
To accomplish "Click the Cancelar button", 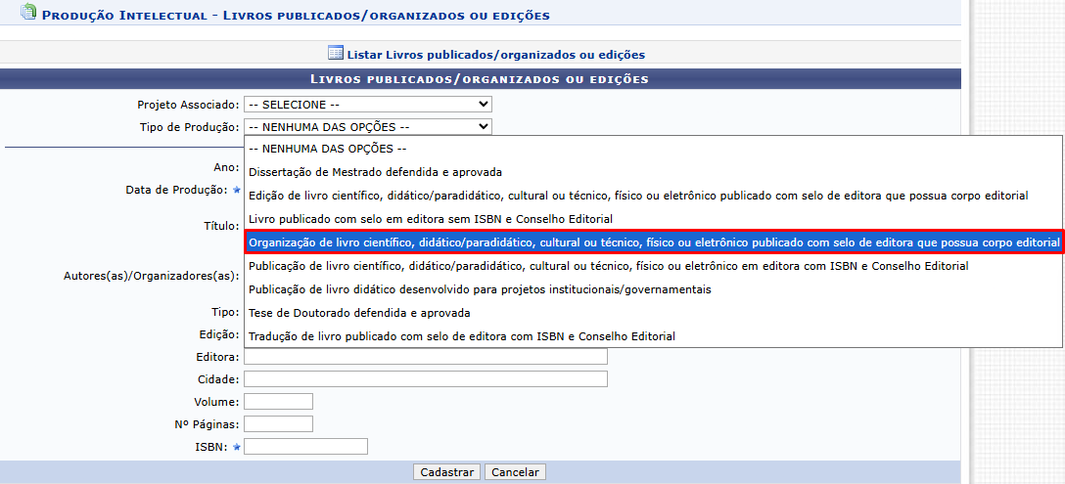I will [x=516, y=472].
